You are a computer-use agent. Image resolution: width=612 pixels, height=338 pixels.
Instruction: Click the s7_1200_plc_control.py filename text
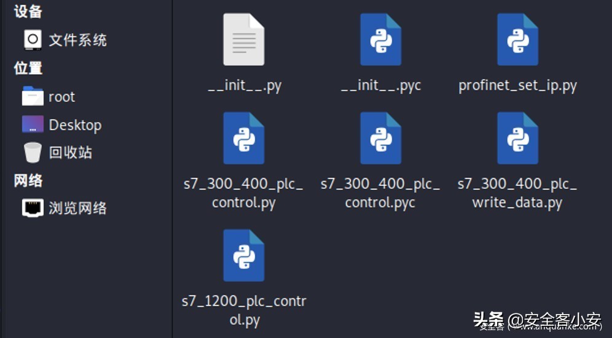244,310
